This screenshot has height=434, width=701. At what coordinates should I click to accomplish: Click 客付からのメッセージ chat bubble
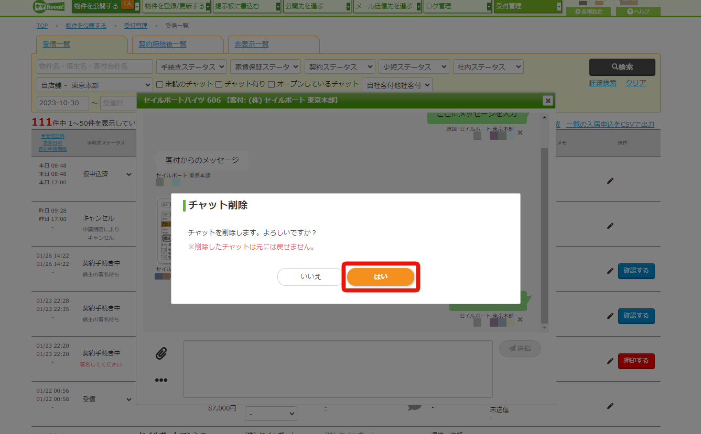[x=202, y=160]
